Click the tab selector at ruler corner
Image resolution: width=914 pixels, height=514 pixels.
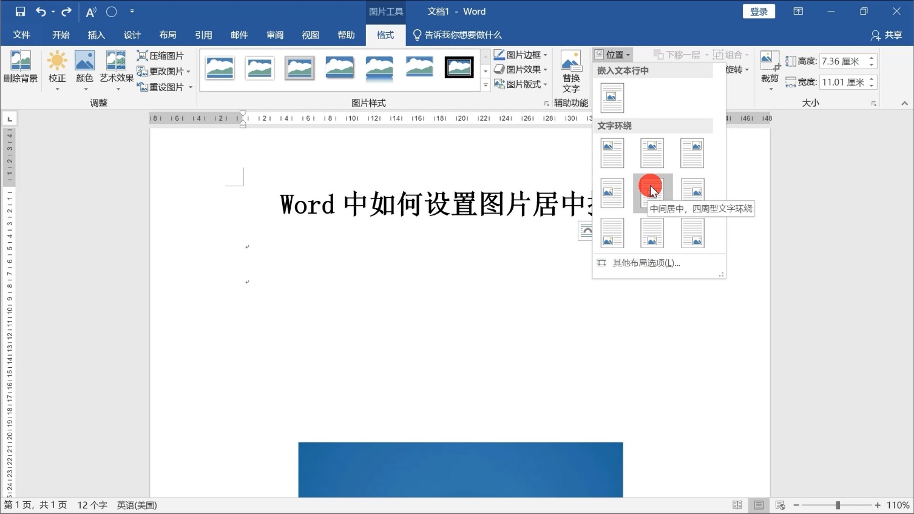(9, 118)
